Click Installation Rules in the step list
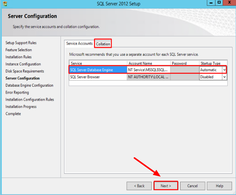 [18, 57]
